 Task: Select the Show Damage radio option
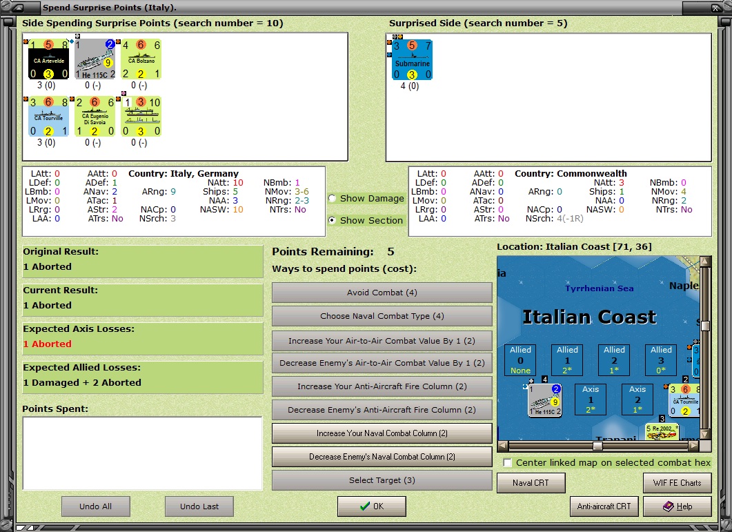point(333,199)
